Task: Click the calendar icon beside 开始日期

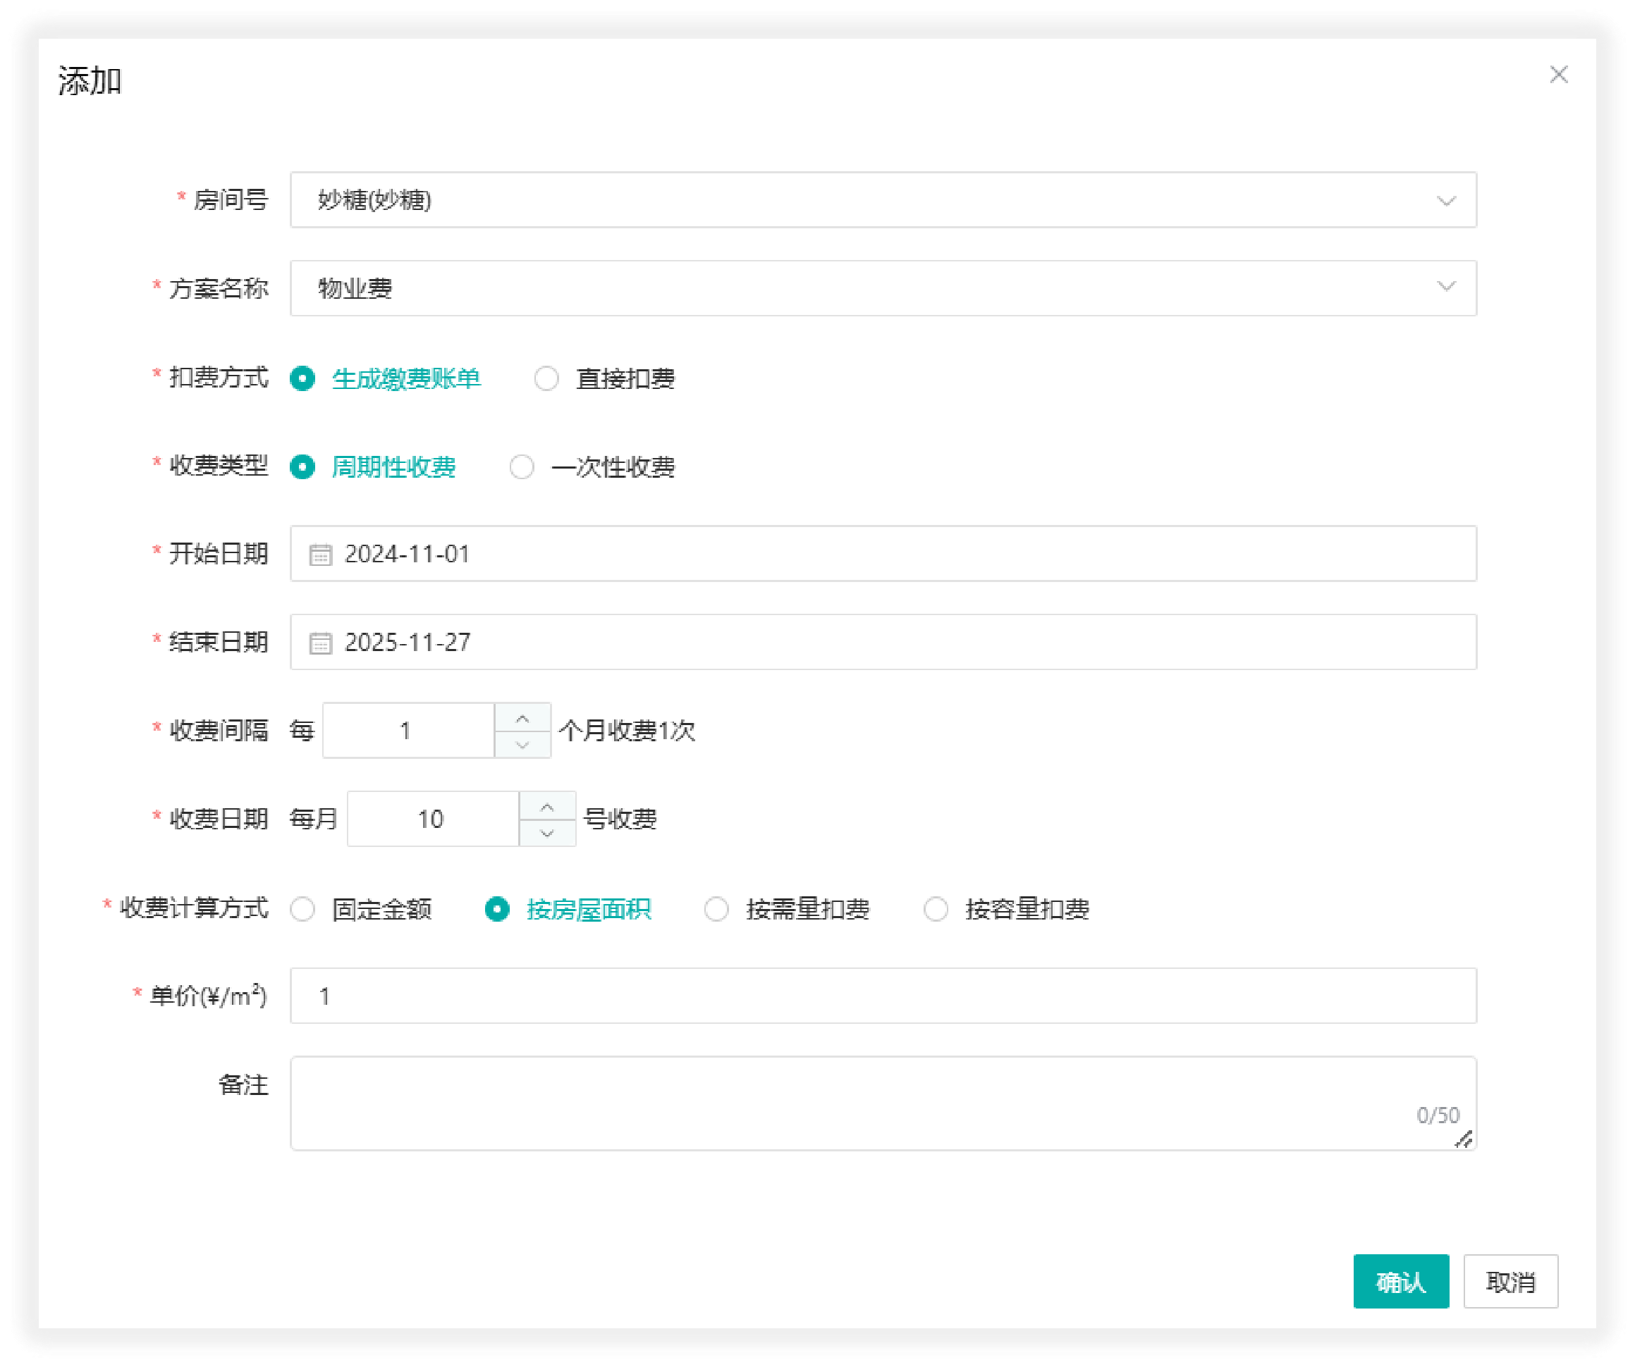Action: [x=322, y=553]
